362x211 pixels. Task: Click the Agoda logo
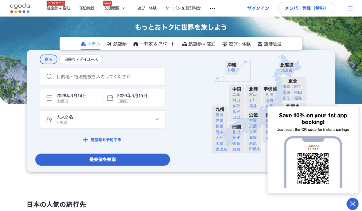point(20,8)
